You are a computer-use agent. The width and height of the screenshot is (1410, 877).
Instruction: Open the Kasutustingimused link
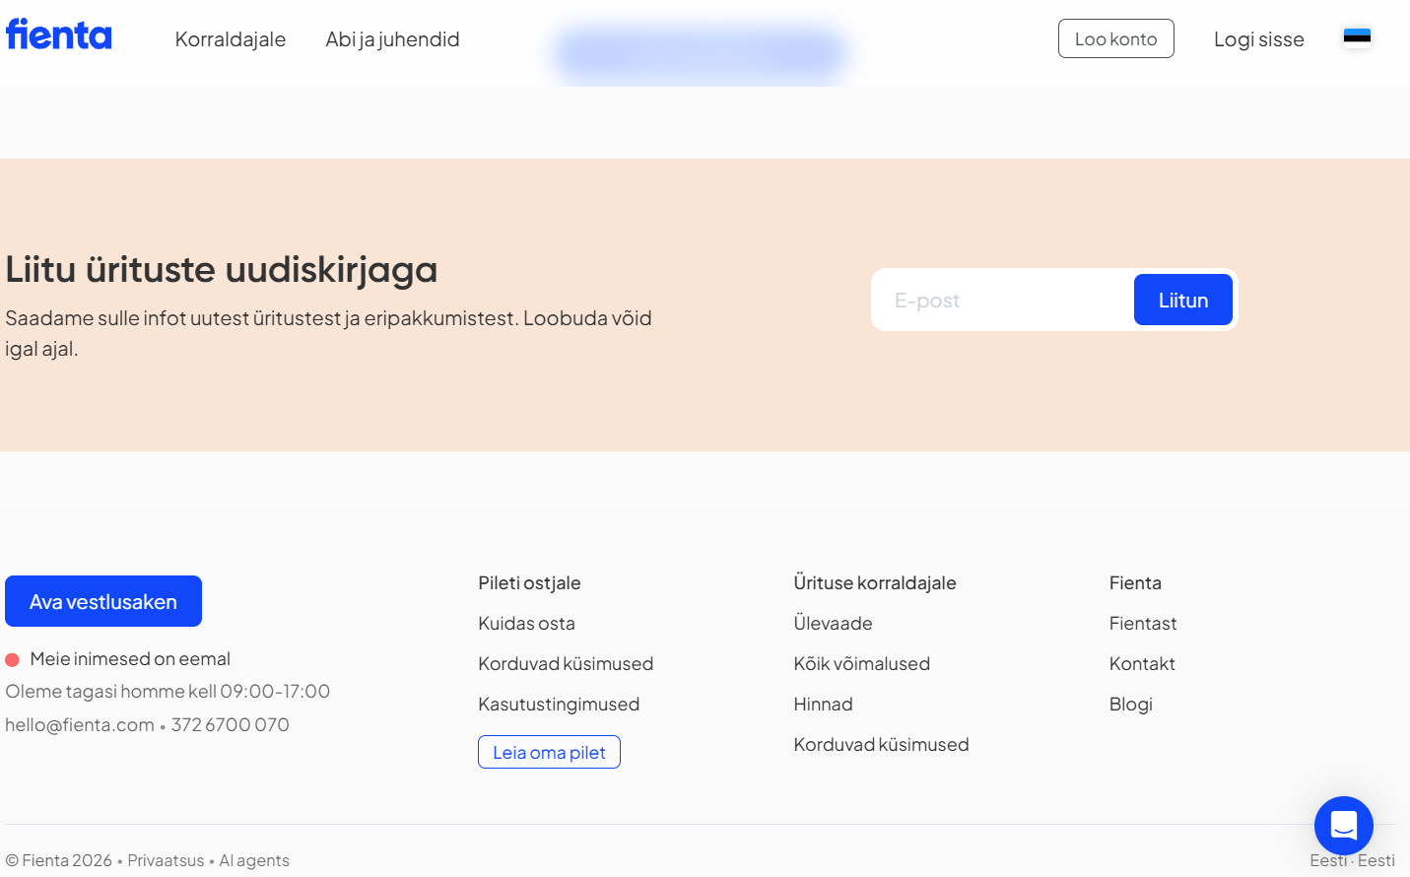coord(559,705)
